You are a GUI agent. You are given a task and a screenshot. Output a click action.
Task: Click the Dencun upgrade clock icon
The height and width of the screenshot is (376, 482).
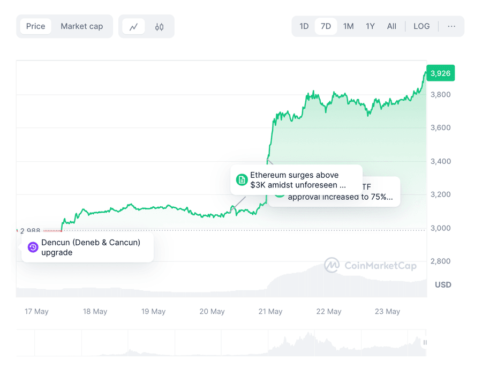(33, 247)
